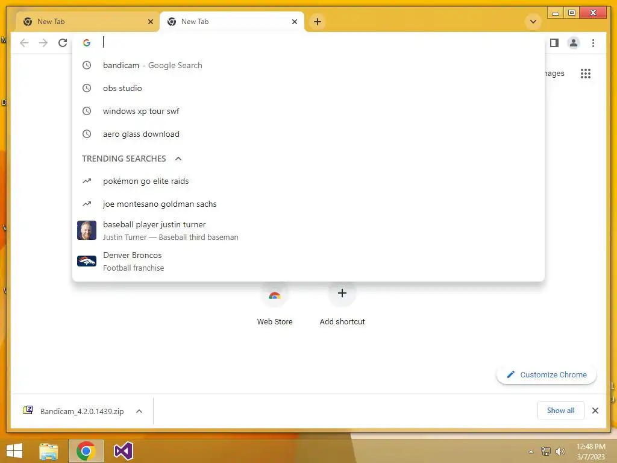Switch to the first New Tab
The image size is (617, 463).
(x=87, y=22)
